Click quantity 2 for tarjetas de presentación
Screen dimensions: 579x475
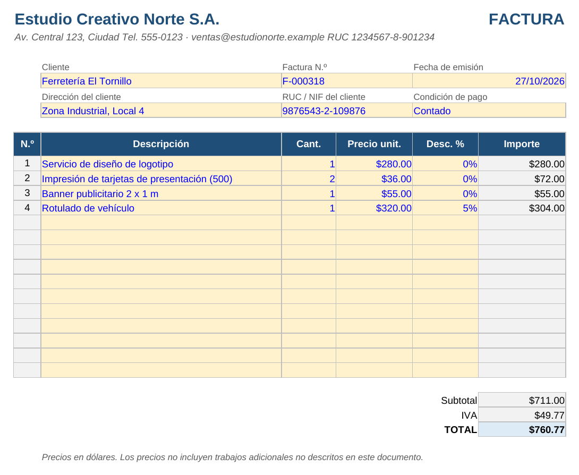tap(309, 179)
